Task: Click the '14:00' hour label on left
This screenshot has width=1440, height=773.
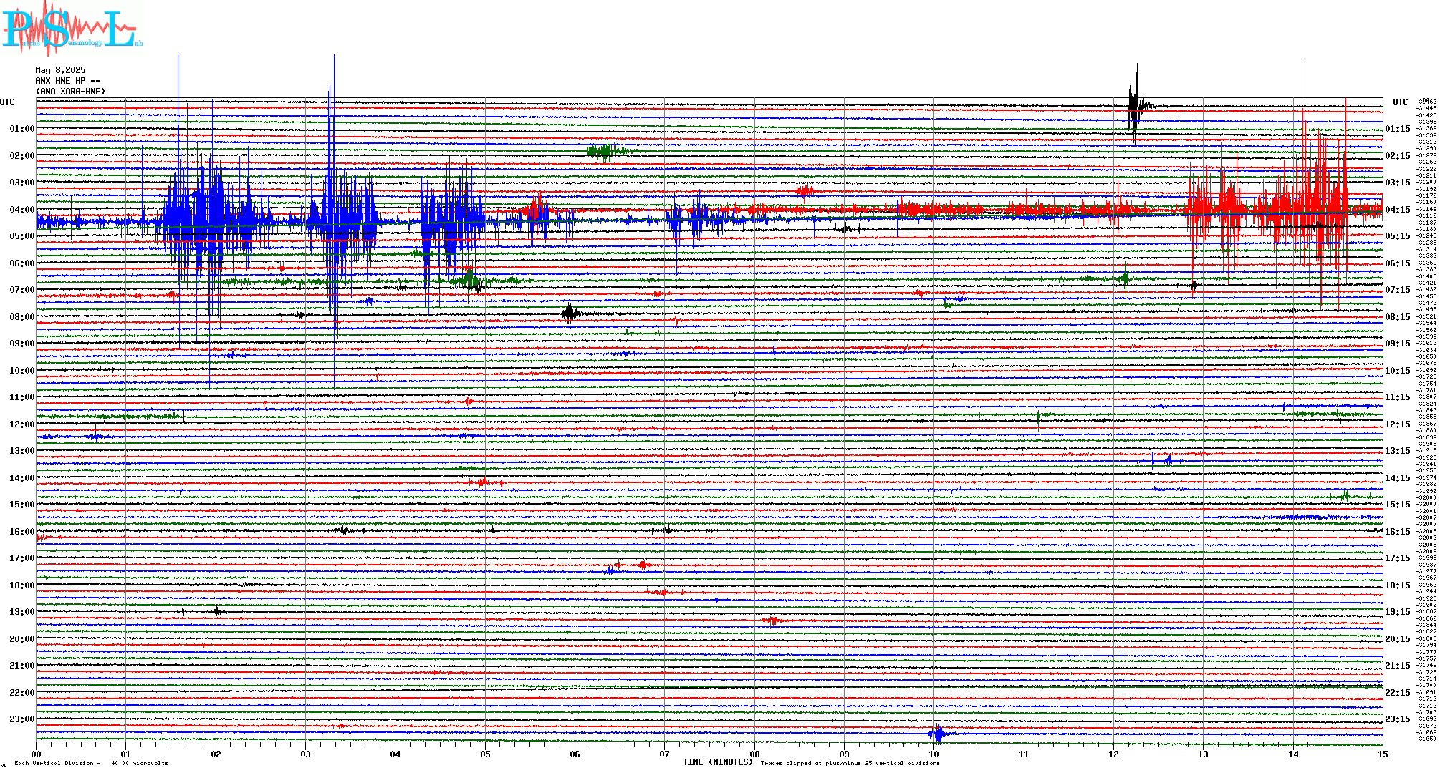Action: tap(21, 478)
